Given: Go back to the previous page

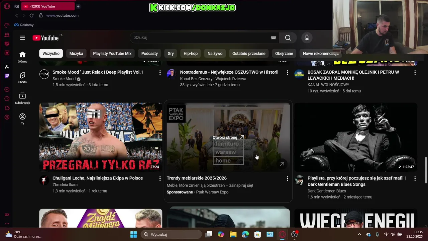Looking at the screenshot, I should [x=17, y=15].
